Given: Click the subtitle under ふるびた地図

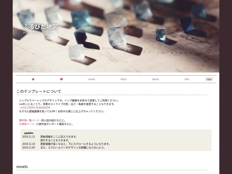Looking at the screenshot, I should 37,32.
